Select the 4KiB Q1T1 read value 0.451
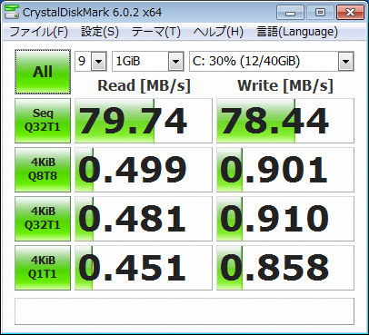Viewport: 369px width, 335px height. coord(144,268)
